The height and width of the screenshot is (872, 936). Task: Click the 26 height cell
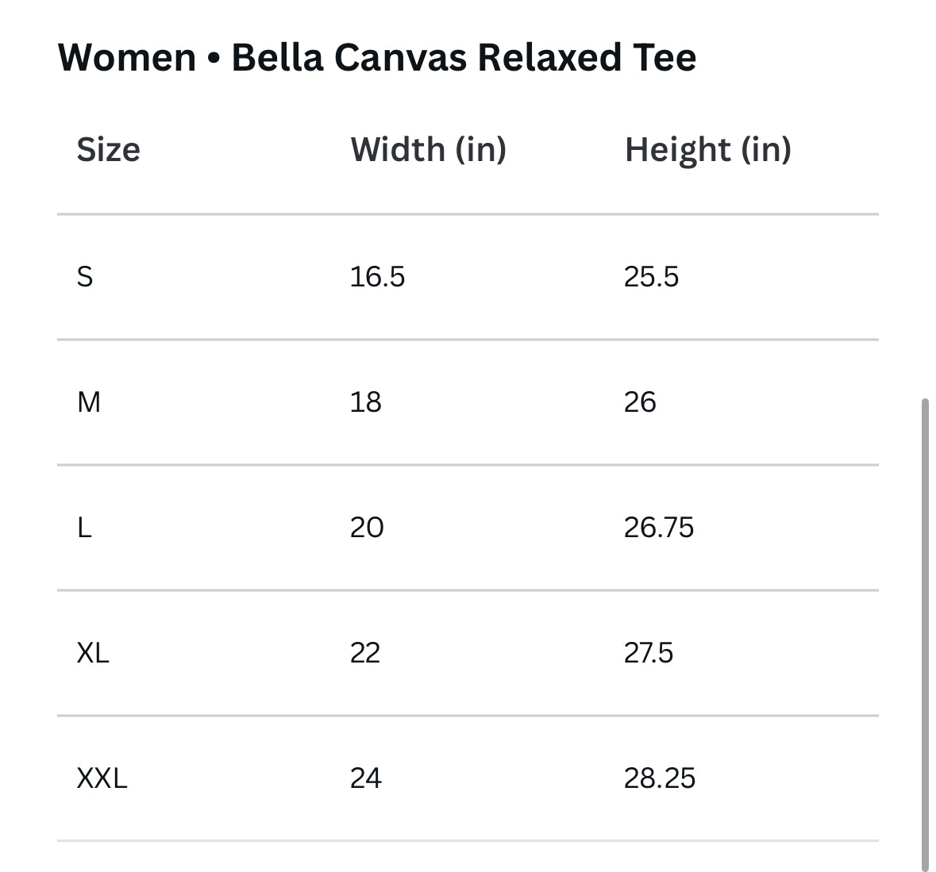(640, 402)
